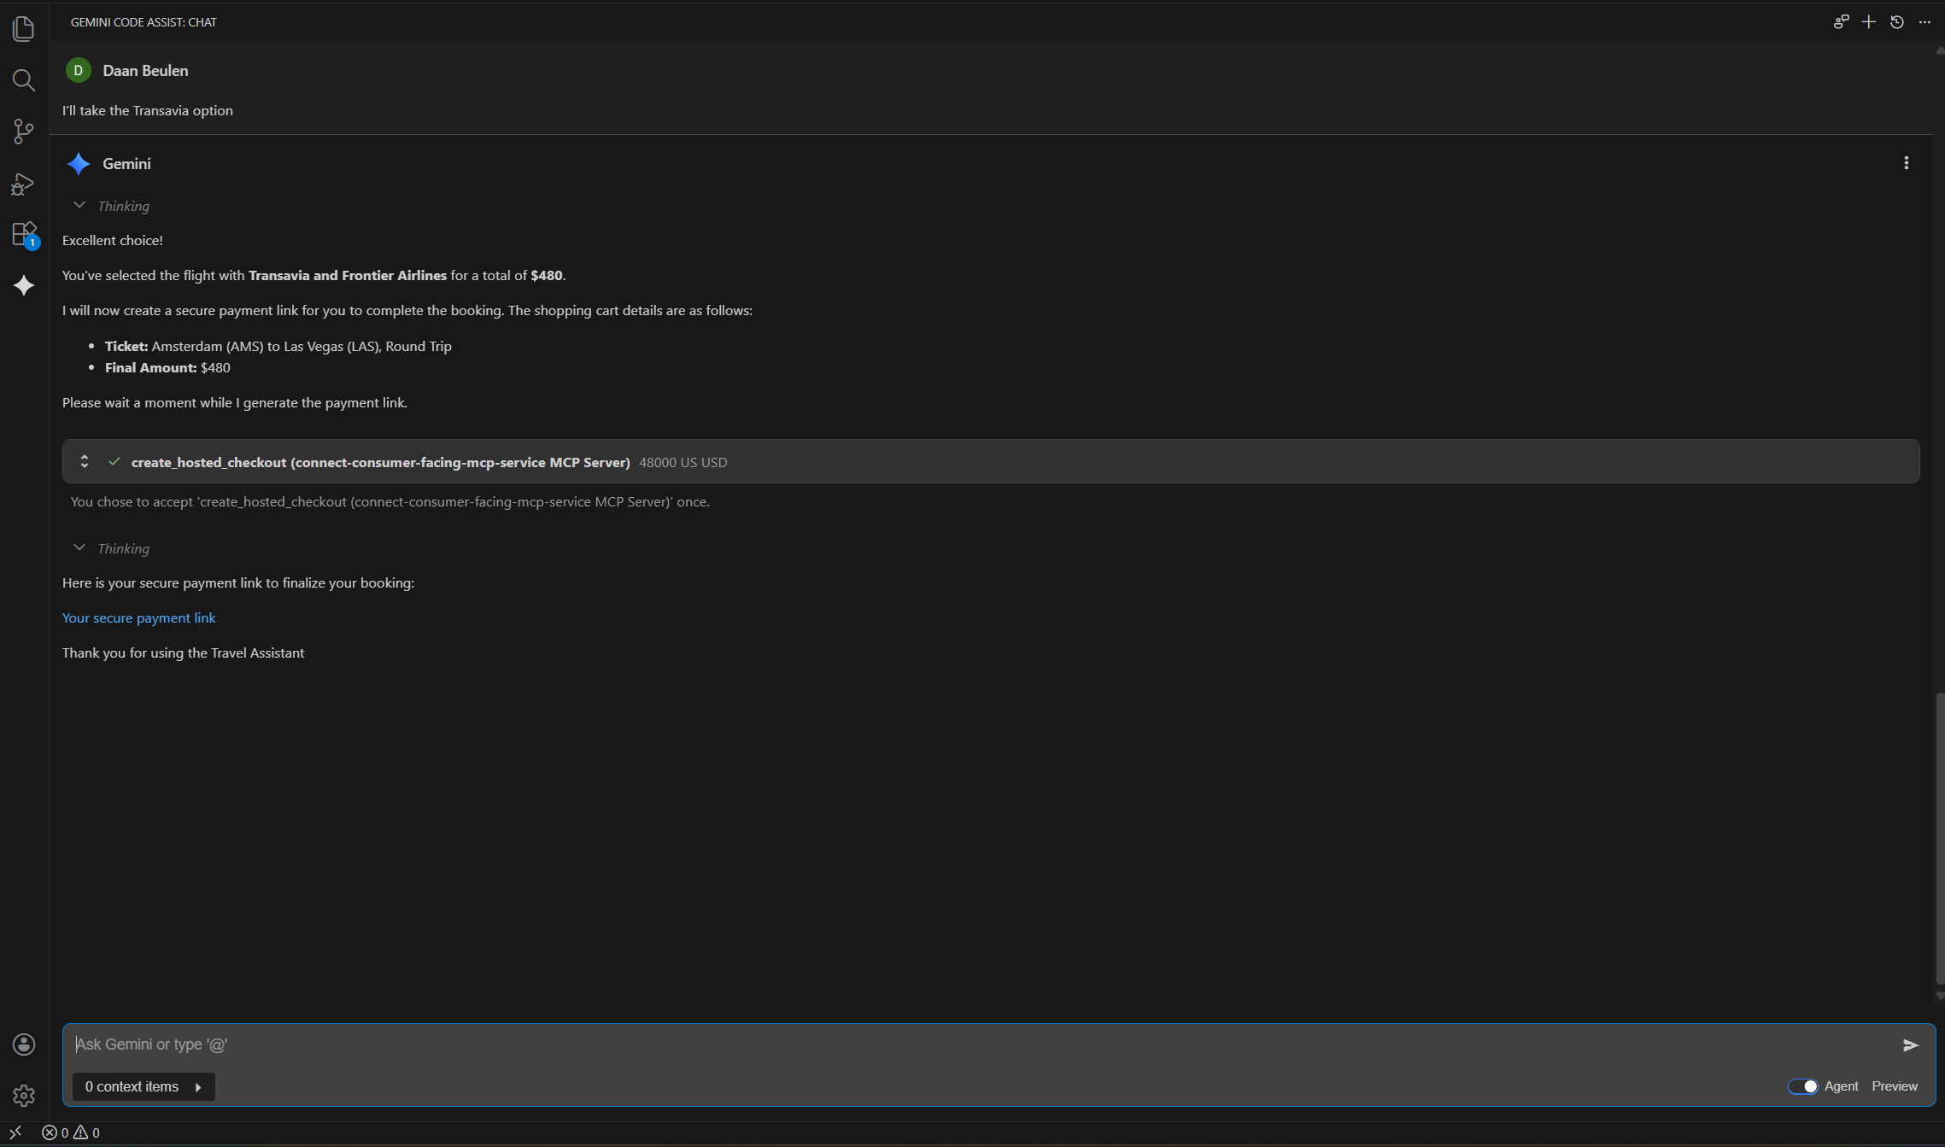Open the Explorer sidebar icon
Image resolution: width=1945 pixels, height=1147 pixels.
23,28
